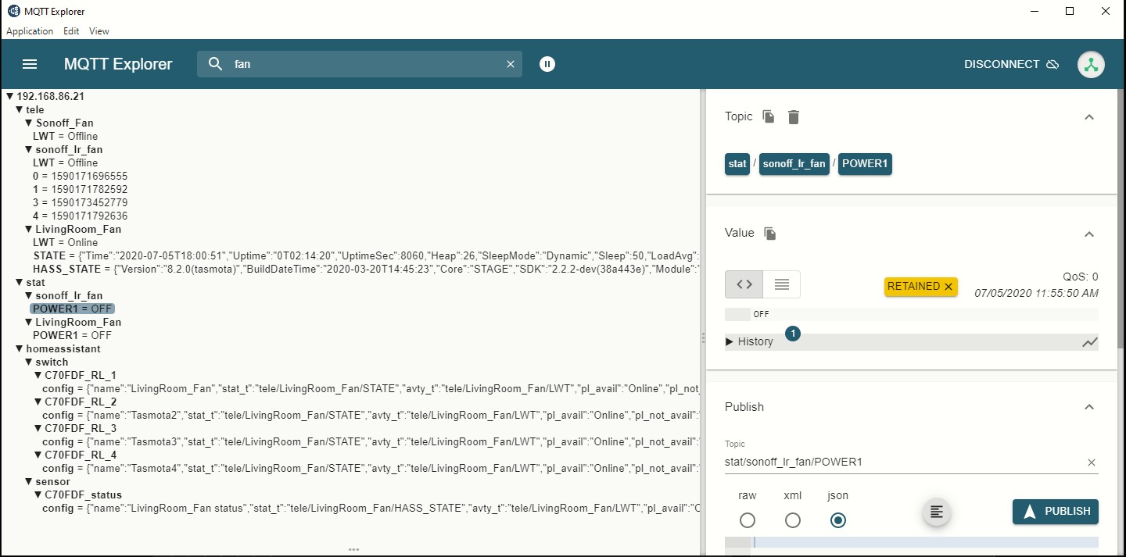The height and width of the screenshot is (557, 1126).
Task: Open the Edit menu
Action: click(x=71, y=31)
